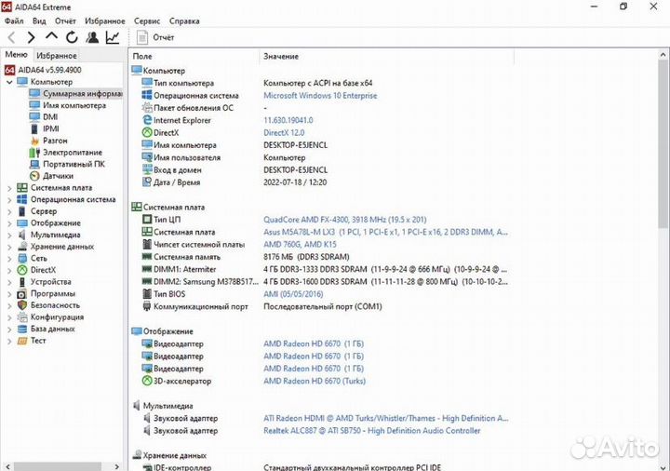Click the Forward navigation arrow

(31, 37)
